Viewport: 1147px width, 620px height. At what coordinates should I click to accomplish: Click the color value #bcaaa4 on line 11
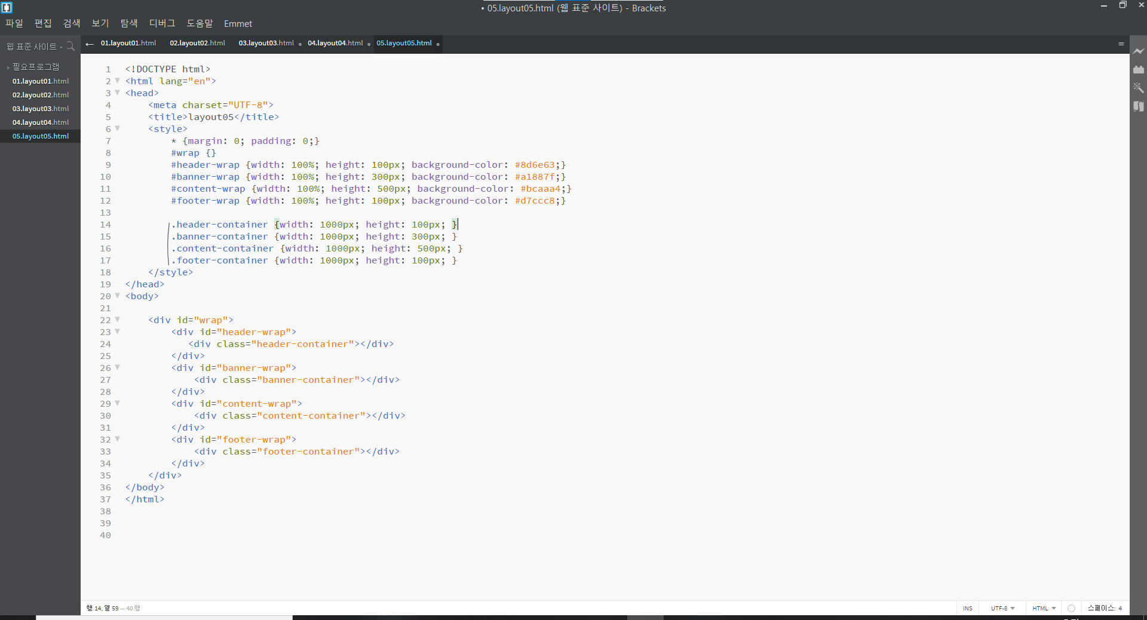click(541, 189)
